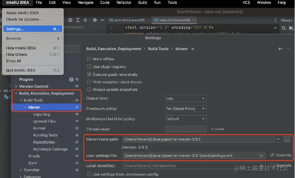The image size is (295, 178).
Task: Close the pom.xml (maven03) tab
Action: pyautogui.click(x=149, y=20)
